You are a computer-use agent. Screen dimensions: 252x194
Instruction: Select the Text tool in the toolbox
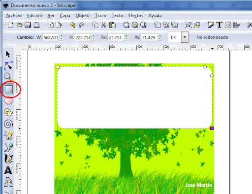click(8, 170)
